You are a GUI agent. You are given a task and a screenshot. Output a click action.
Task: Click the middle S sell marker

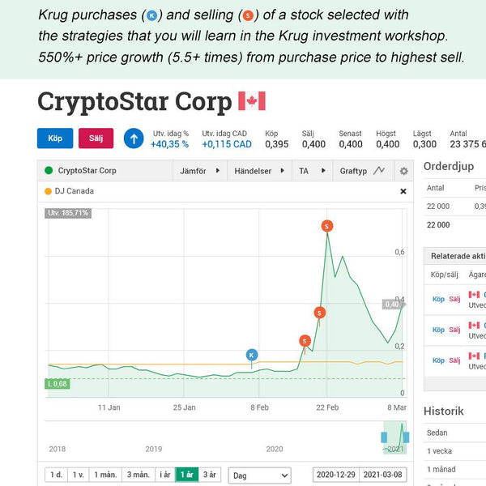pyautogui.click(x=320, y=313)
